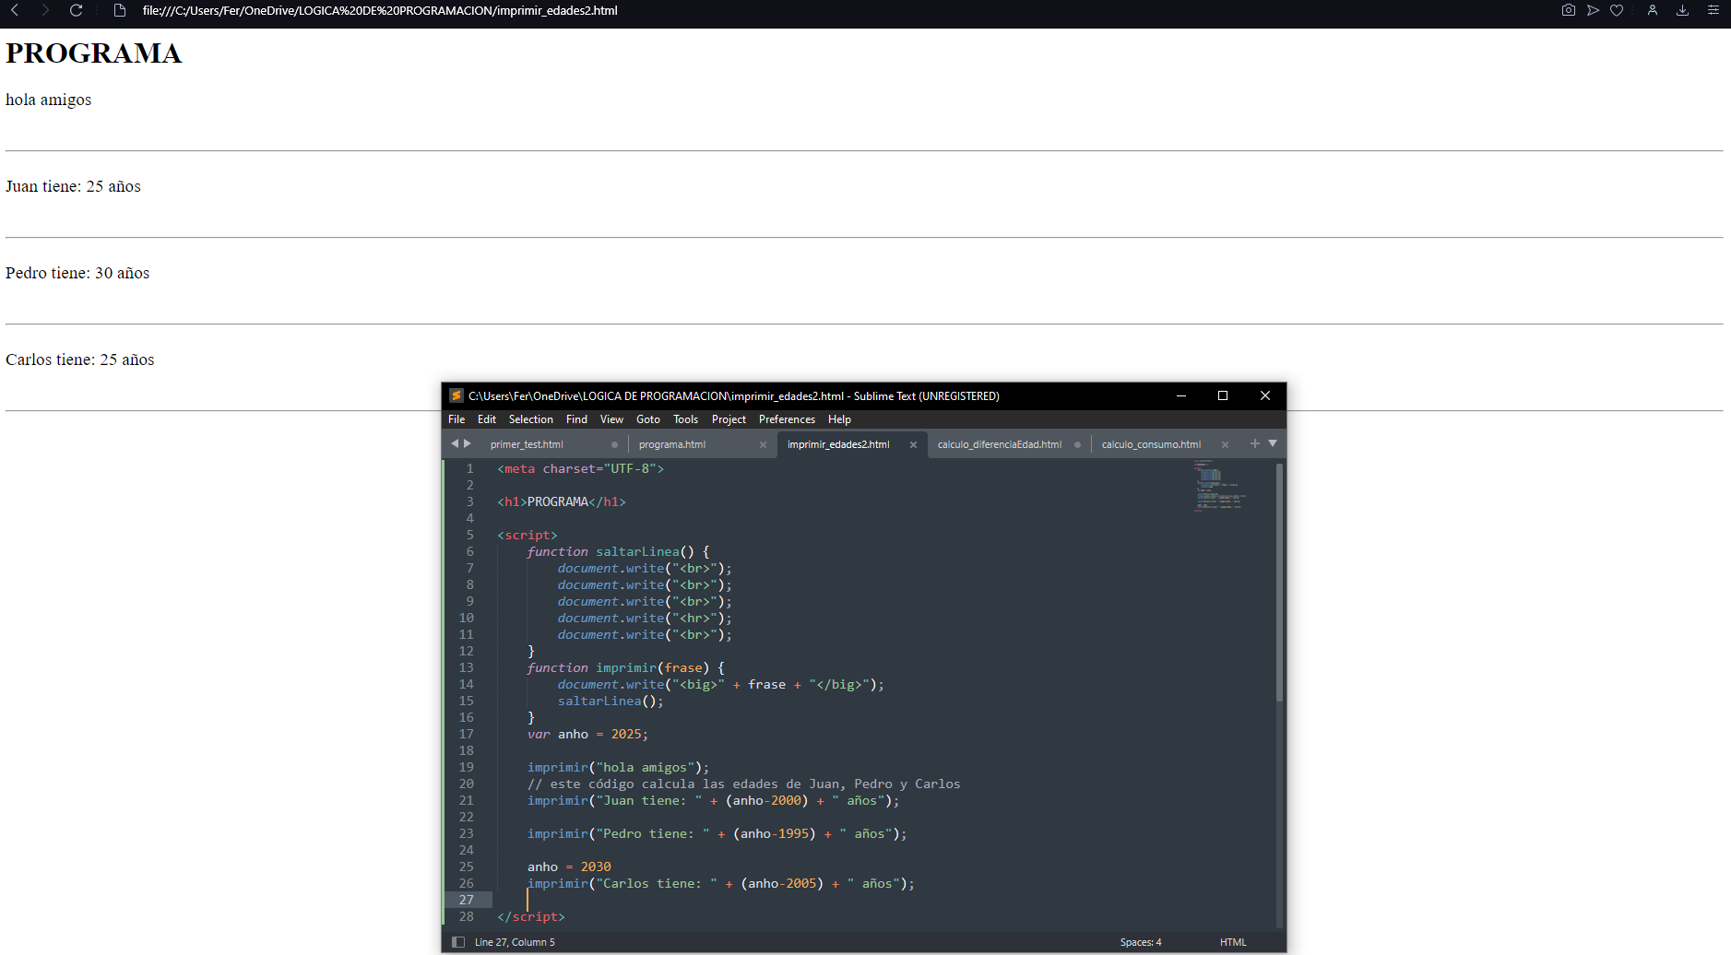Image resolution: width=1731 pixels, height=955 pixels.
Task: Open the Help menu
Action: [839, 419]
